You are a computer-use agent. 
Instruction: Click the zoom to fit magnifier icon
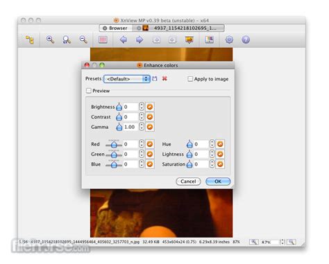tap(67, 39)
